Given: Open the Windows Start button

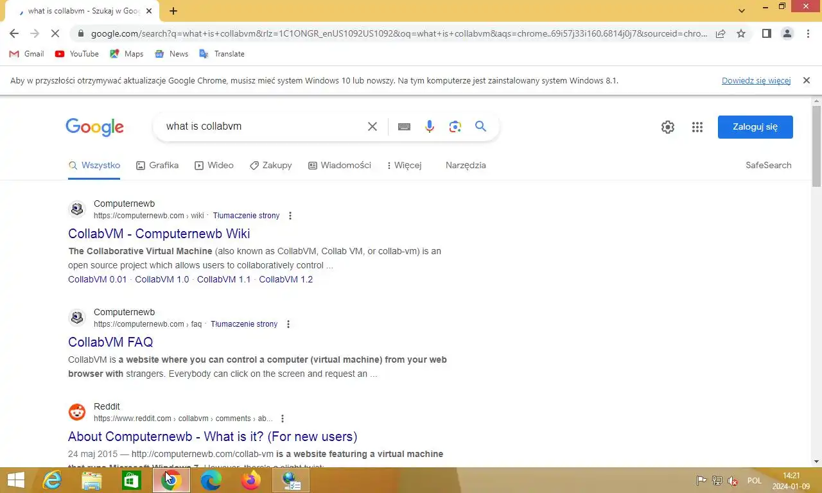Looking at the screenshot, I should pos(15,480).
